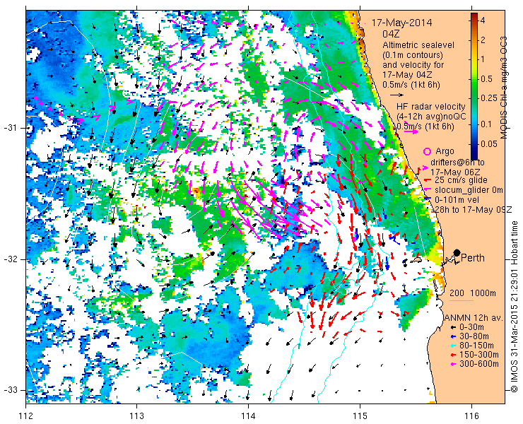Image resolution: width=523 pixels, height=424 pixels.
Task: Click the '0-101m vel' label
Action: (457, 199)
